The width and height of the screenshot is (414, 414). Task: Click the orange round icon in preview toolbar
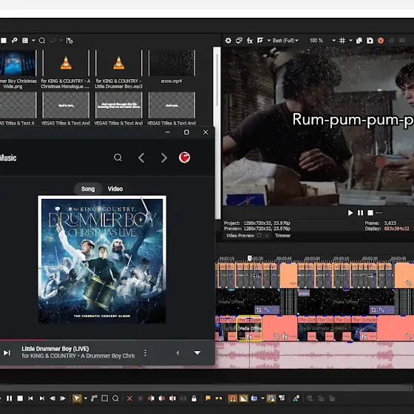tap(381, 41)
